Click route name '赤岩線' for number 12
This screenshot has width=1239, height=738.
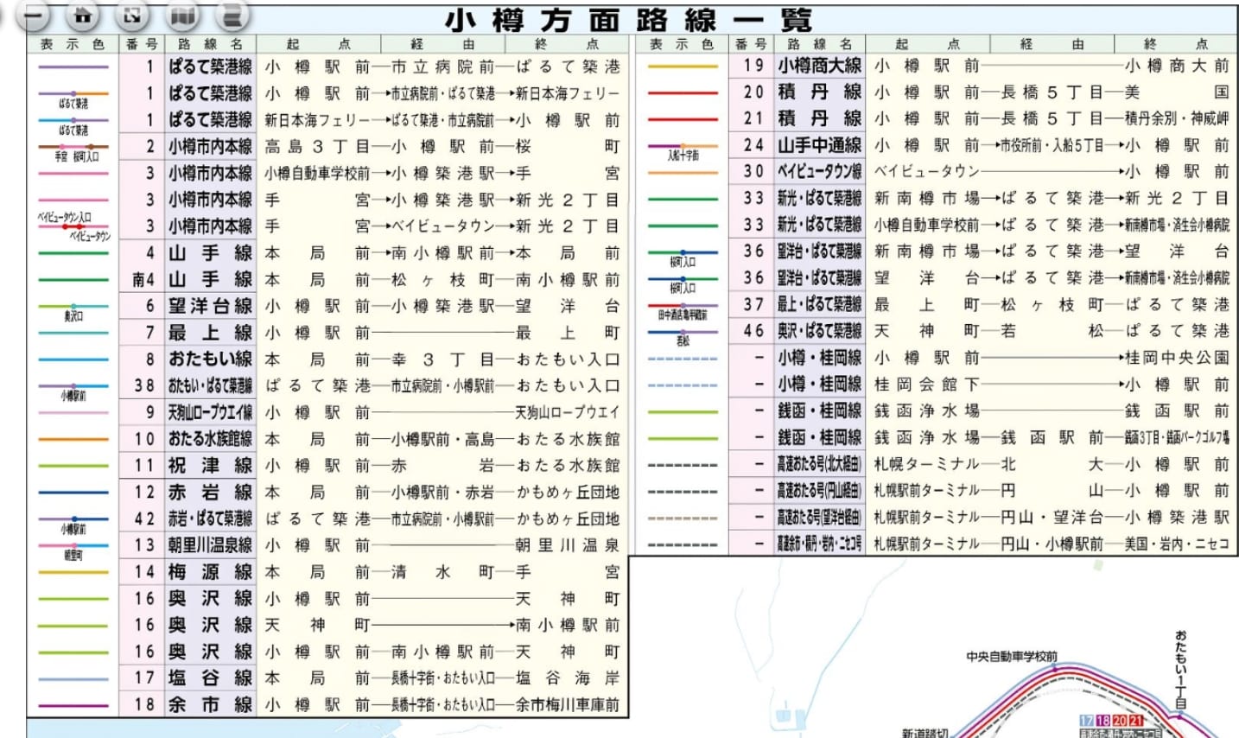point(210,492)
